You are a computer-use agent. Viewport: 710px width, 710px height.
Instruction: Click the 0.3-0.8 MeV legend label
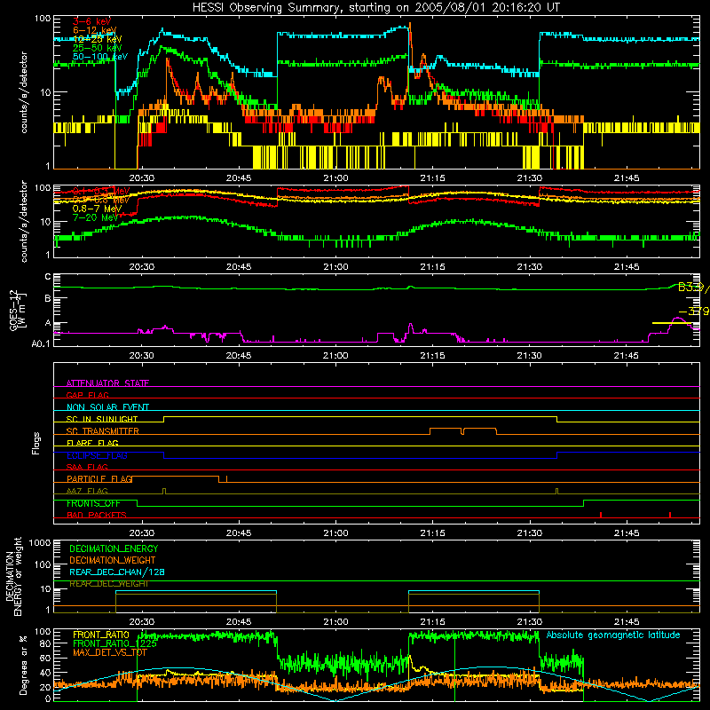pyautogui.click(x=101, y=200)
